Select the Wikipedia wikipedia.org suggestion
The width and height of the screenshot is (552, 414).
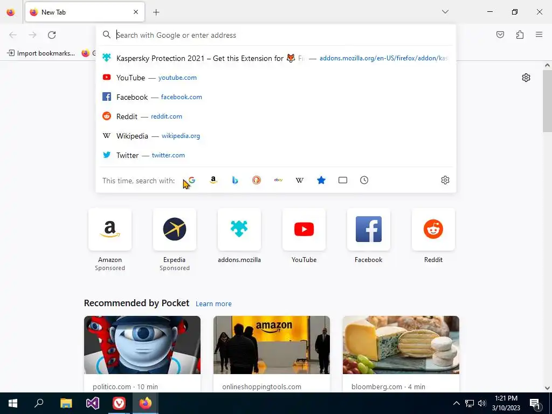[x=275, y=135]
